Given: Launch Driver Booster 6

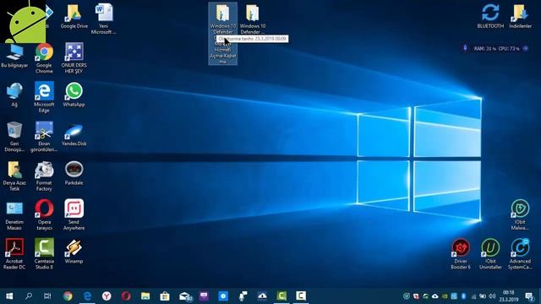Looking at the screenshot, I should [x=461, y=254].
